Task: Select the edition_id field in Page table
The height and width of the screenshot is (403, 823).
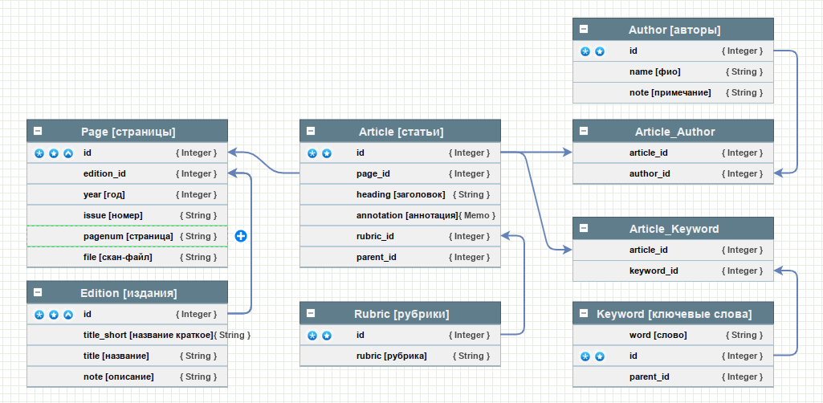Action: pos(127,173)
